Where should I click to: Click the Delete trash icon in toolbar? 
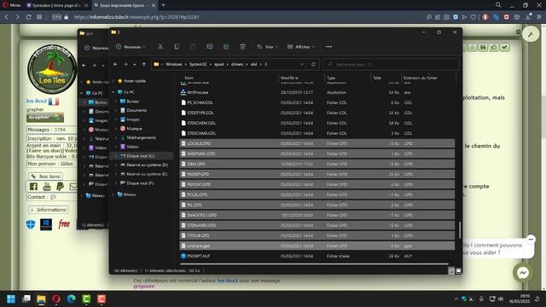242,47
